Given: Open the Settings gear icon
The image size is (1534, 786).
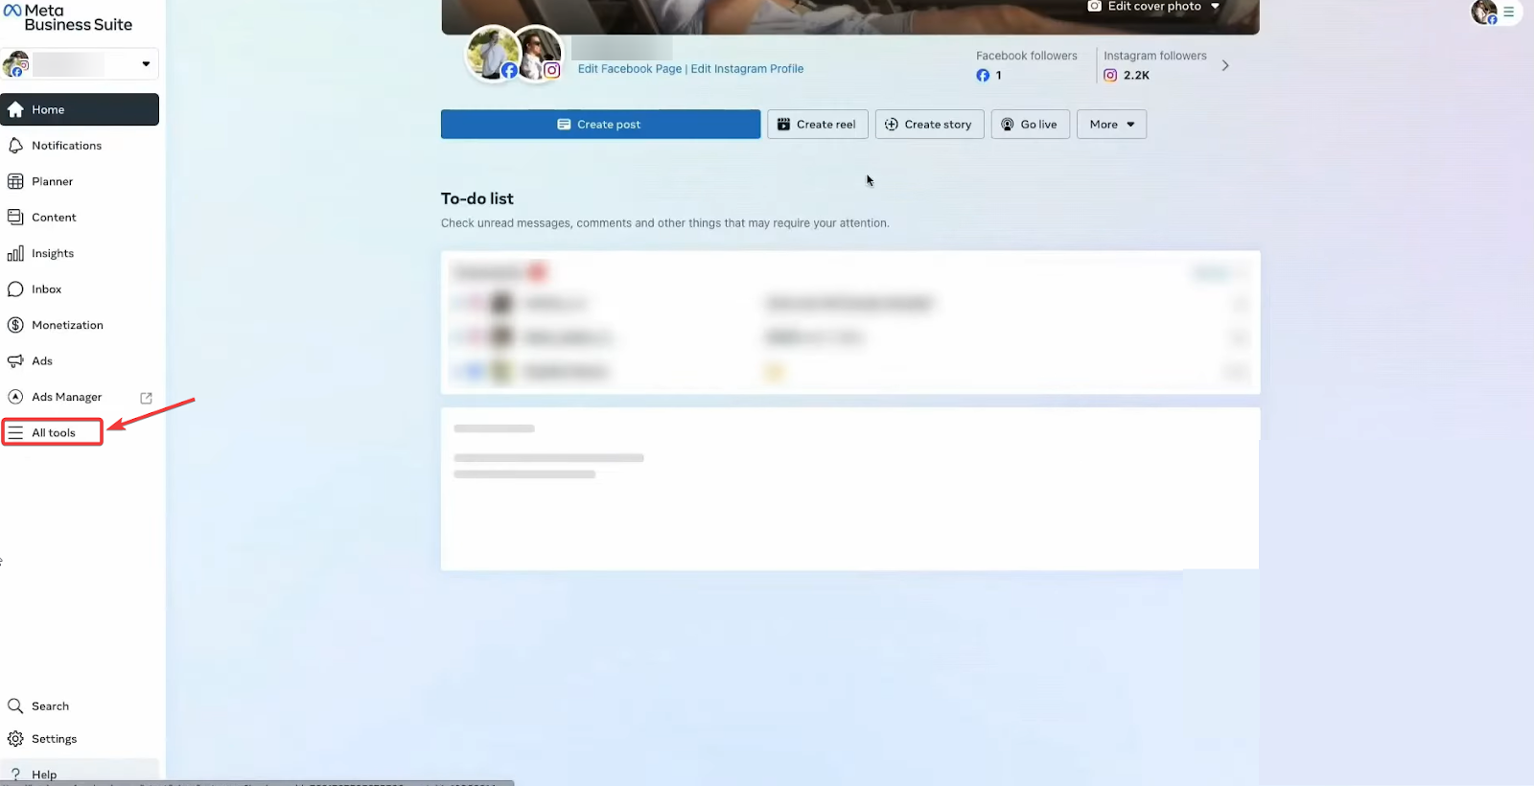Looking at the screenshot, I should click(15, 739).
